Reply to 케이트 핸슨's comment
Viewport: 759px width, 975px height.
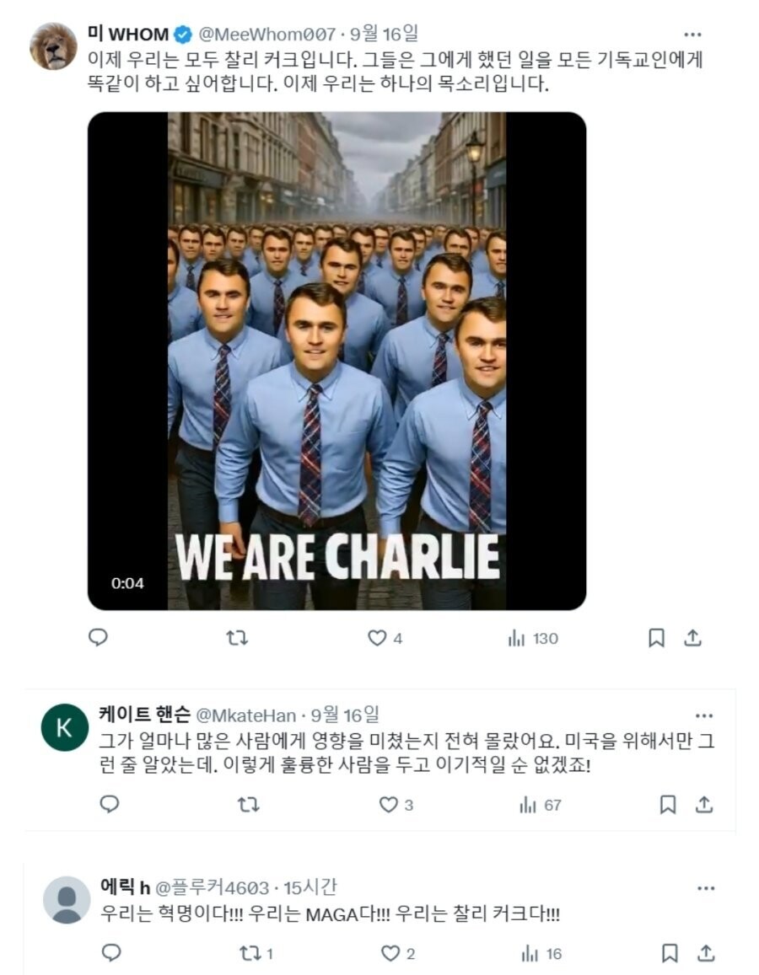click(110, 804)
